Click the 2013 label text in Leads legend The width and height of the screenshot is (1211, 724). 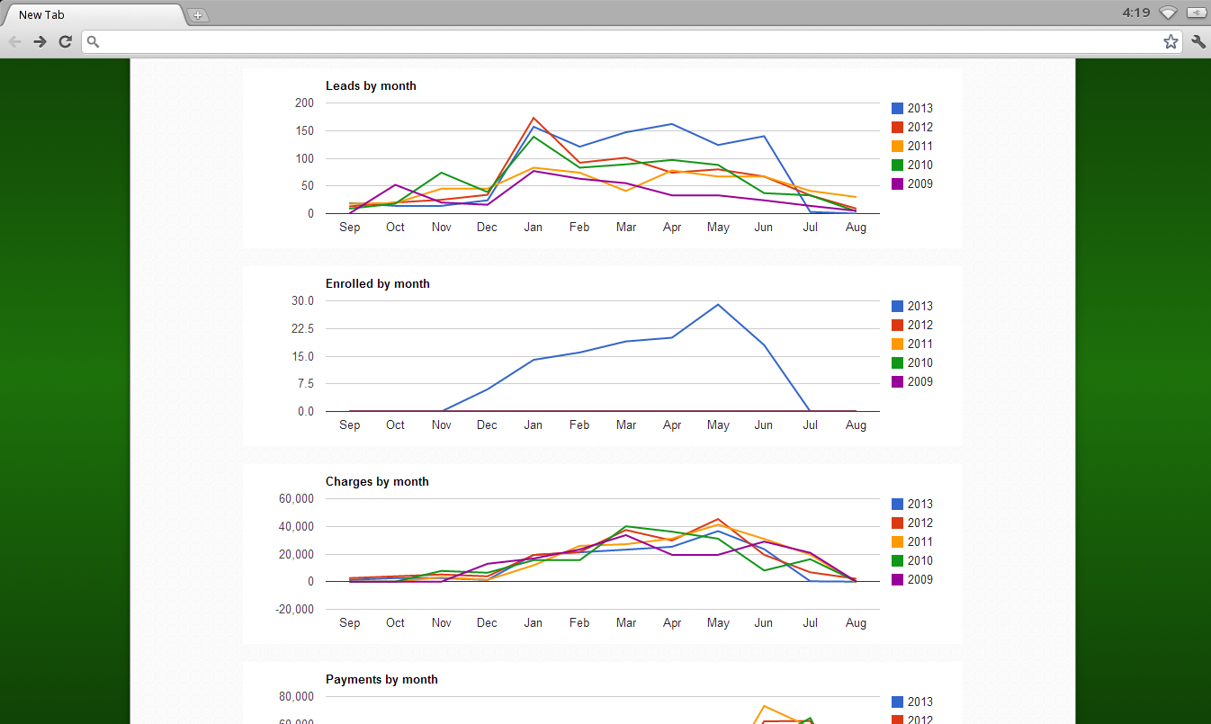tap(920, 108)
